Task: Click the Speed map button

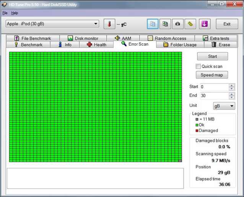Action: point(211,75)
